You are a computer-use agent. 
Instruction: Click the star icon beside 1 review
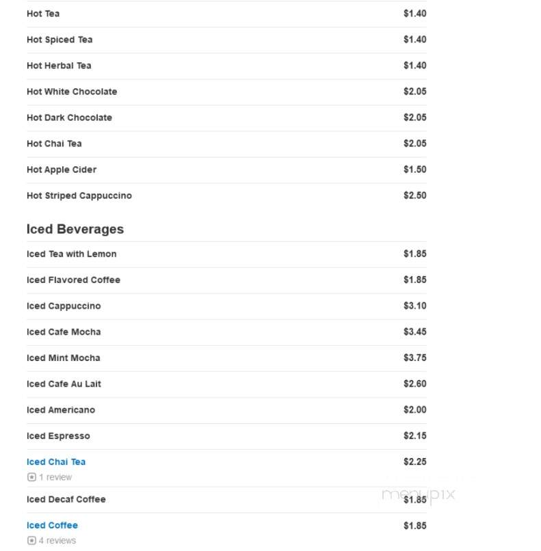pyautogui.click(x=31, y=477)
